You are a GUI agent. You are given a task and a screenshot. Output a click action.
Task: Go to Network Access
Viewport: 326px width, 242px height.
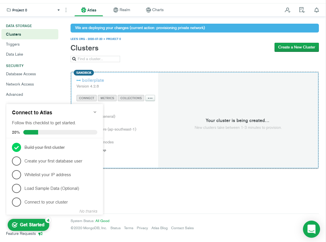[20, 84]
